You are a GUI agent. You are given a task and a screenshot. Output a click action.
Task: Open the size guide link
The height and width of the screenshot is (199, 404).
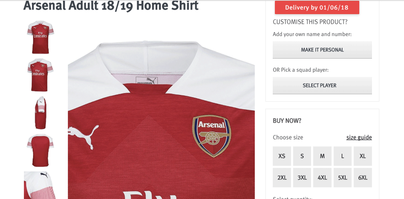(359, 137)
